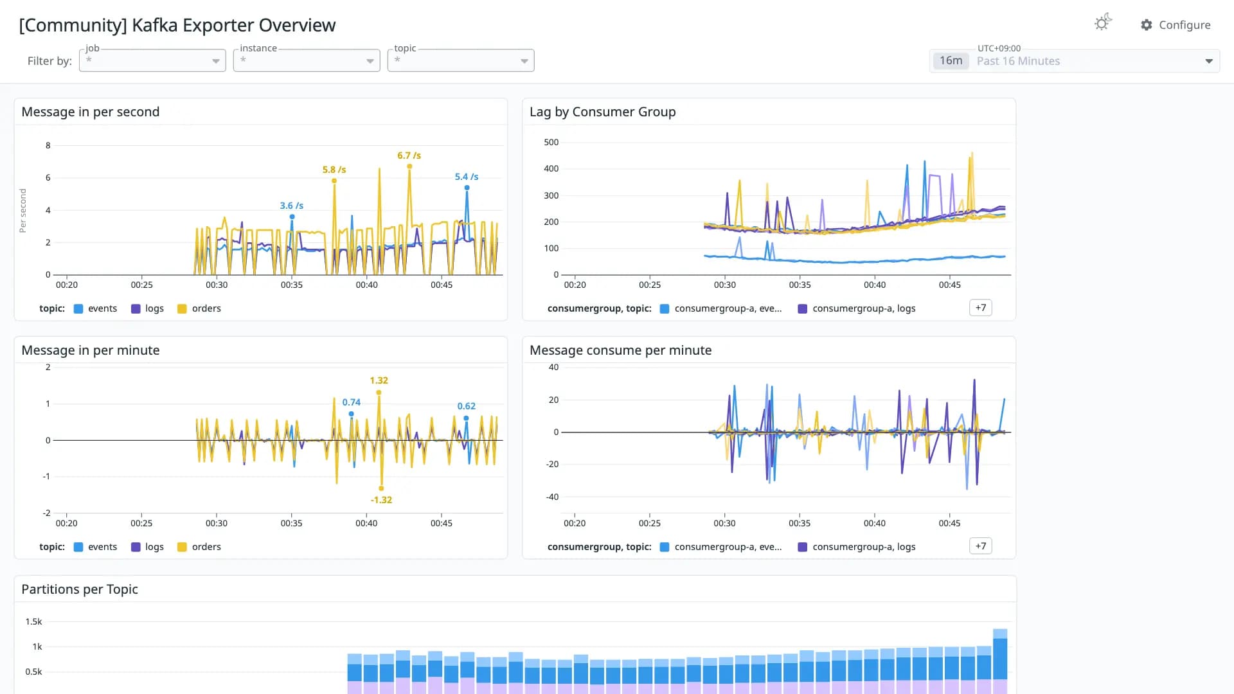Click the logs legend swatch in Message in per second
This screenshot has width=1234, height=694.
click(136, 308)
